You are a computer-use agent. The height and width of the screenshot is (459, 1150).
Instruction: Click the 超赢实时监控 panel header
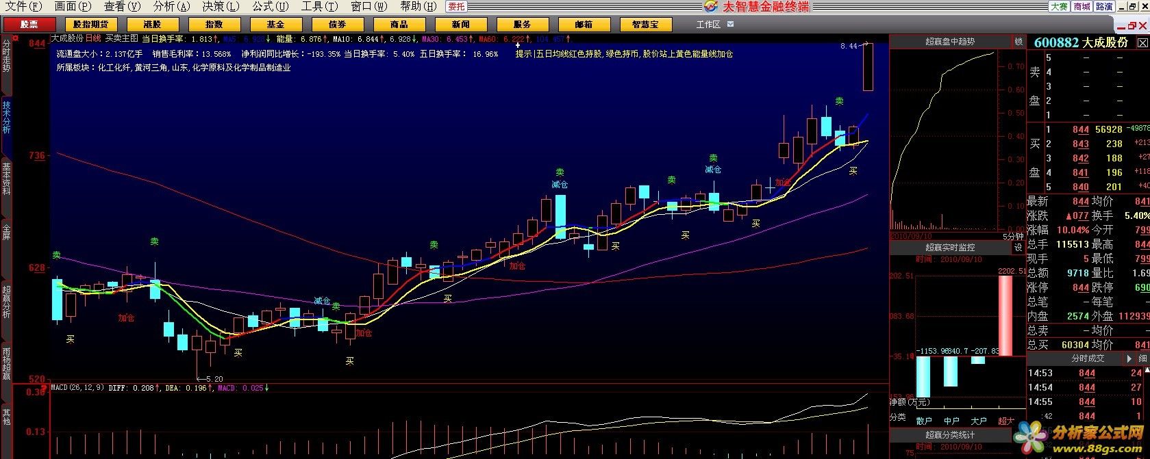point(950,248)
